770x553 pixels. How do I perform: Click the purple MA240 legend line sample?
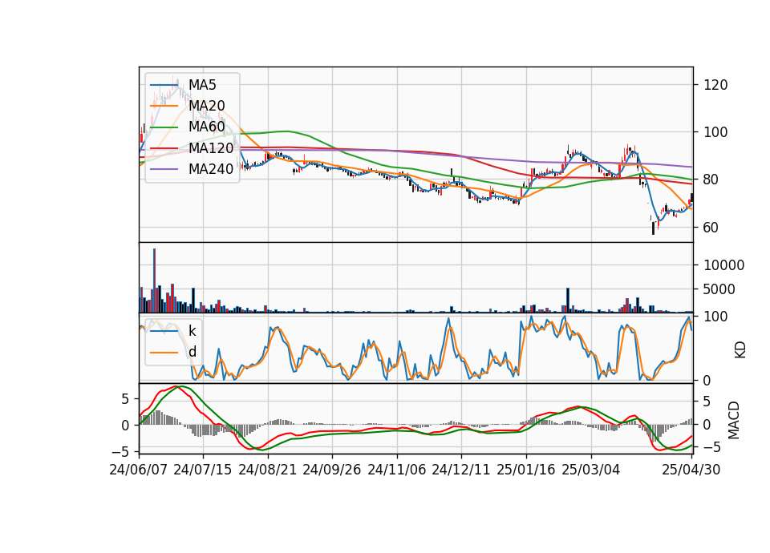[x=164, y=169]
